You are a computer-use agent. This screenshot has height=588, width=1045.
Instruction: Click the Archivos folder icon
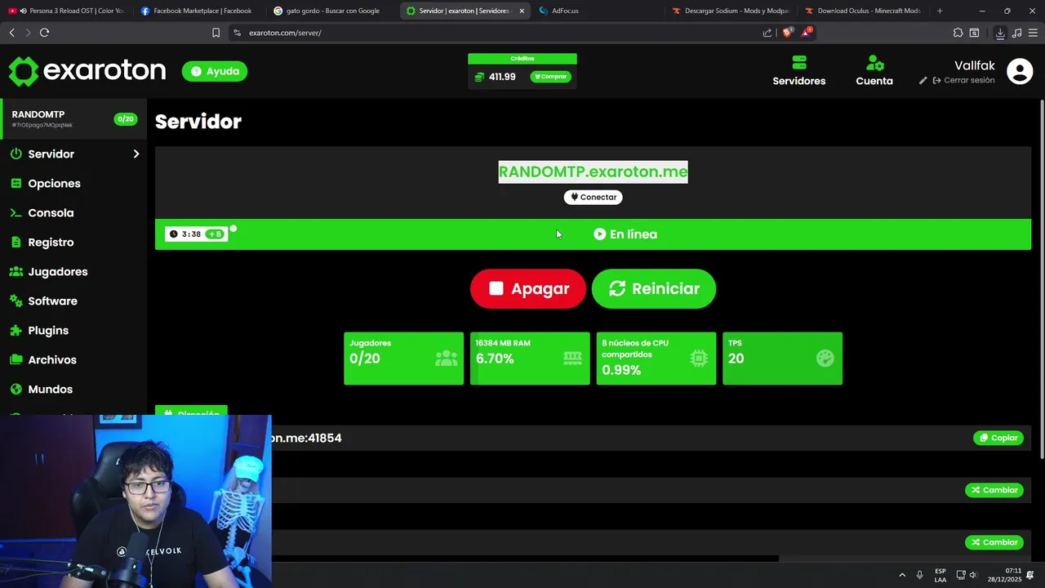(16, 359)
